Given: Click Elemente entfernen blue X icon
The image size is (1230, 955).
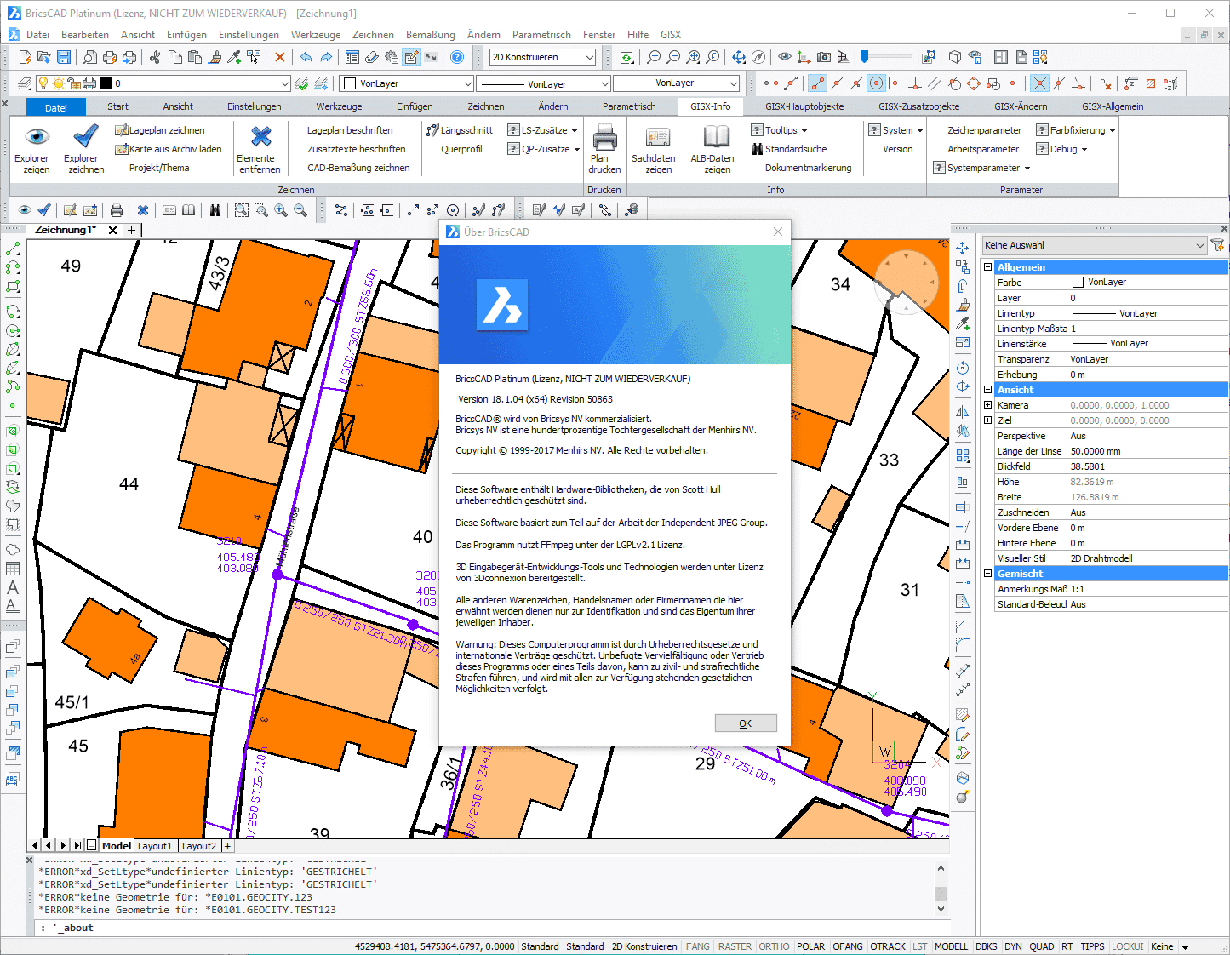Looking at the screenshot, I should pyautogui.click(x=260, y=136).
